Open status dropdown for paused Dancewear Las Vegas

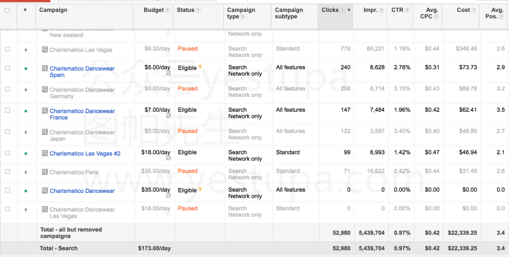26,210
